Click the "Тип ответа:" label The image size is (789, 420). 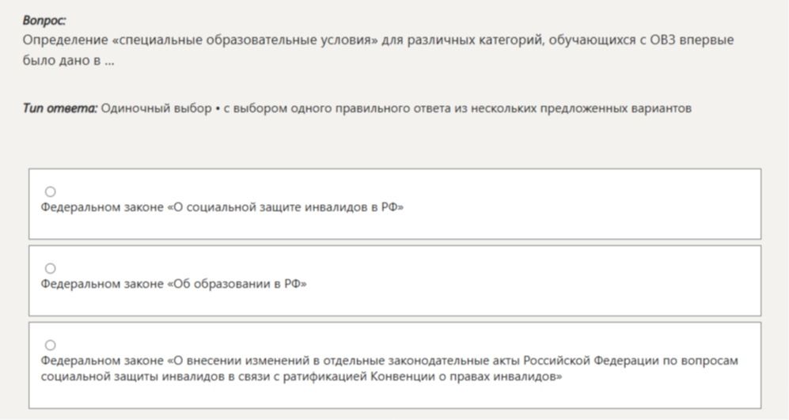click(x=60, y=108)
